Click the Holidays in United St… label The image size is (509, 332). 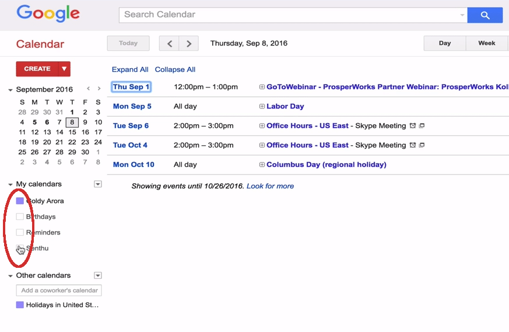pyautogui.click(x=62, y=305)
